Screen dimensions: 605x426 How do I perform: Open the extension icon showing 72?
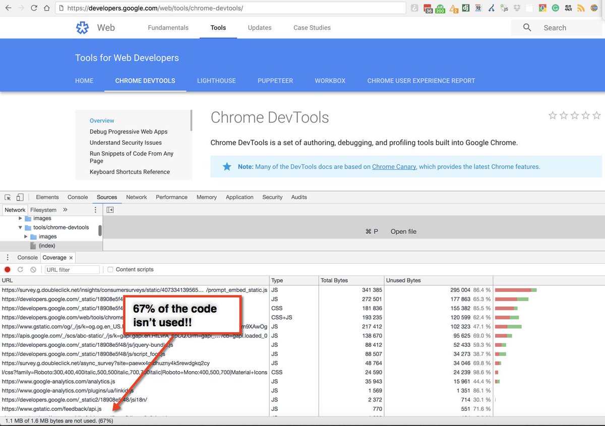click(x=478, y=8)
